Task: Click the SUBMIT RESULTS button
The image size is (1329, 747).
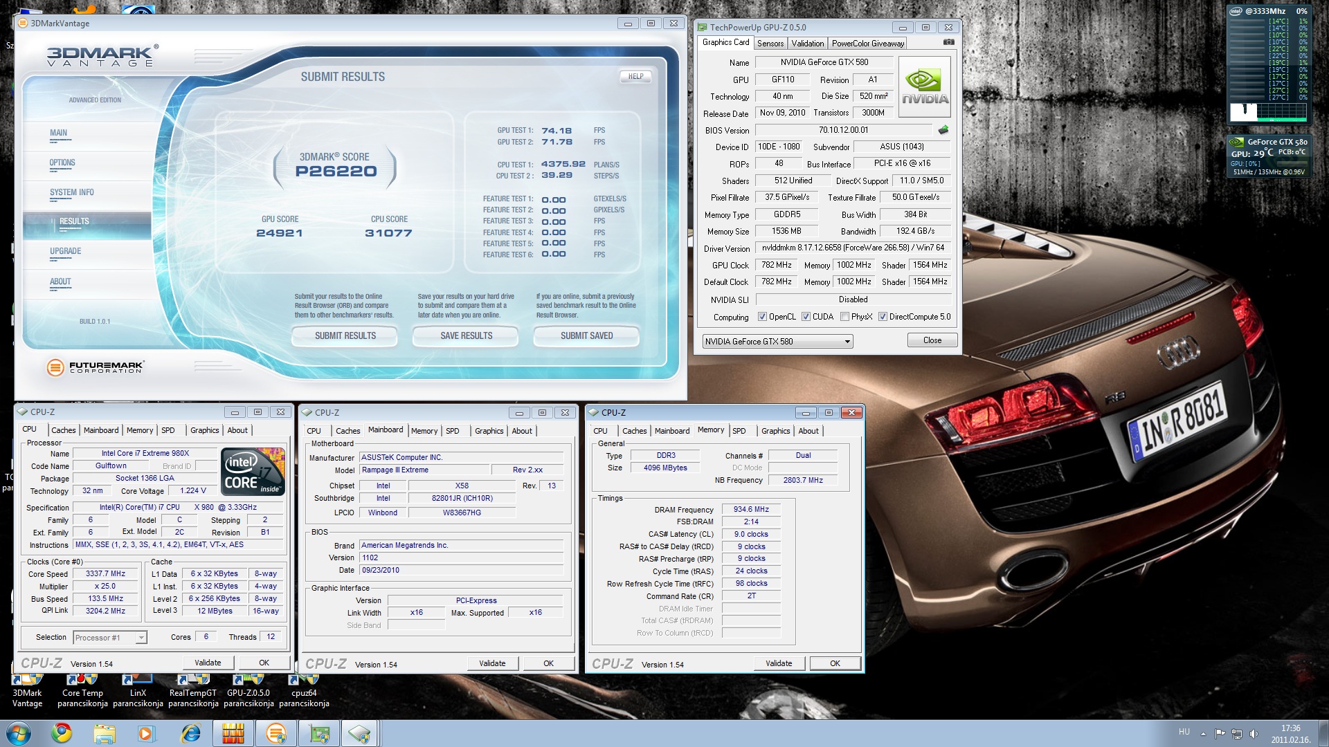Action: 345,336
